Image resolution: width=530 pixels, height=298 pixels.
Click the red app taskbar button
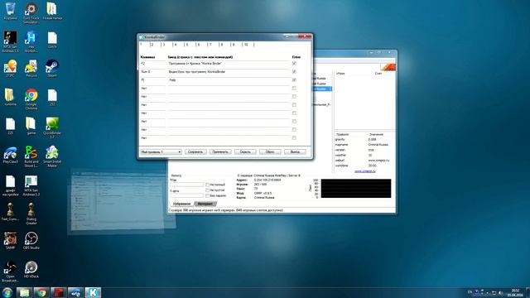[59, 292]
